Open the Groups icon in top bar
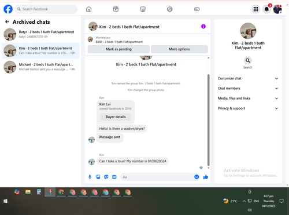The height and width of the screenshot is (215, 289). pos(170,9)
